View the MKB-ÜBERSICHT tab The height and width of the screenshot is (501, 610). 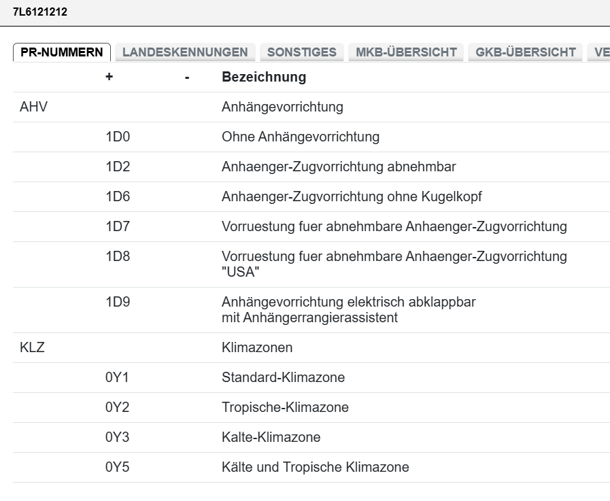[x=405, y=52]
